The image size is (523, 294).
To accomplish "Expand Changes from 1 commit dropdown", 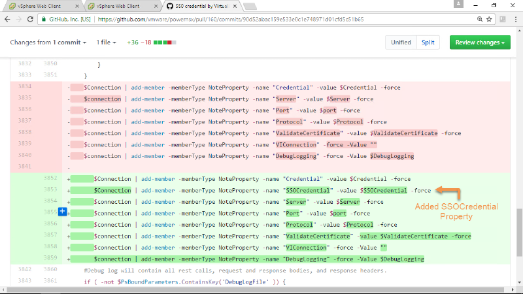I will click(x=48, y=42).
